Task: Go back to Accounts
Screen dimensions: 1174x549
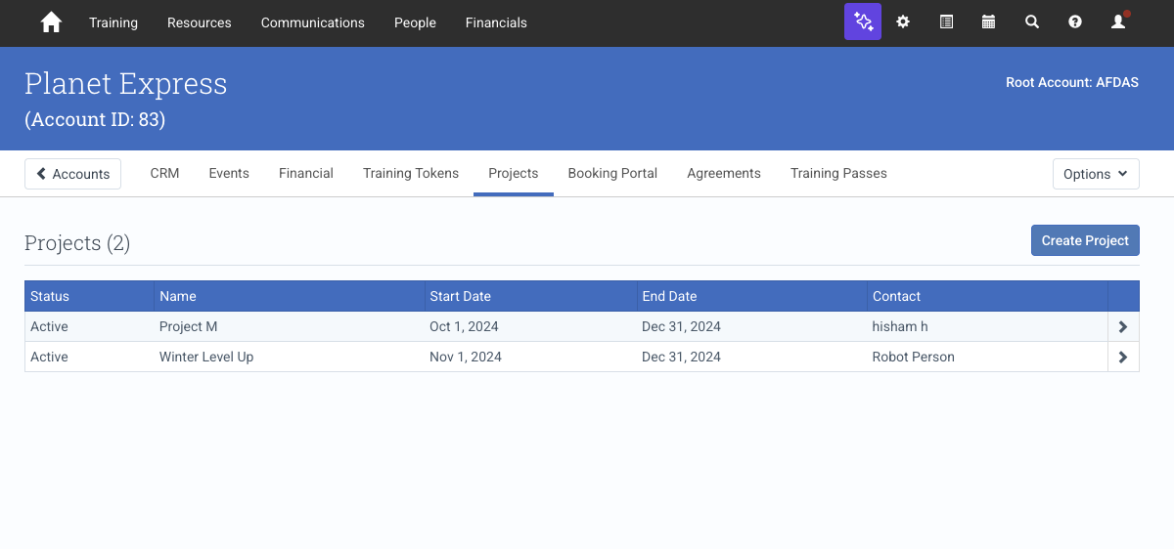Action: [x=72, y=174]
